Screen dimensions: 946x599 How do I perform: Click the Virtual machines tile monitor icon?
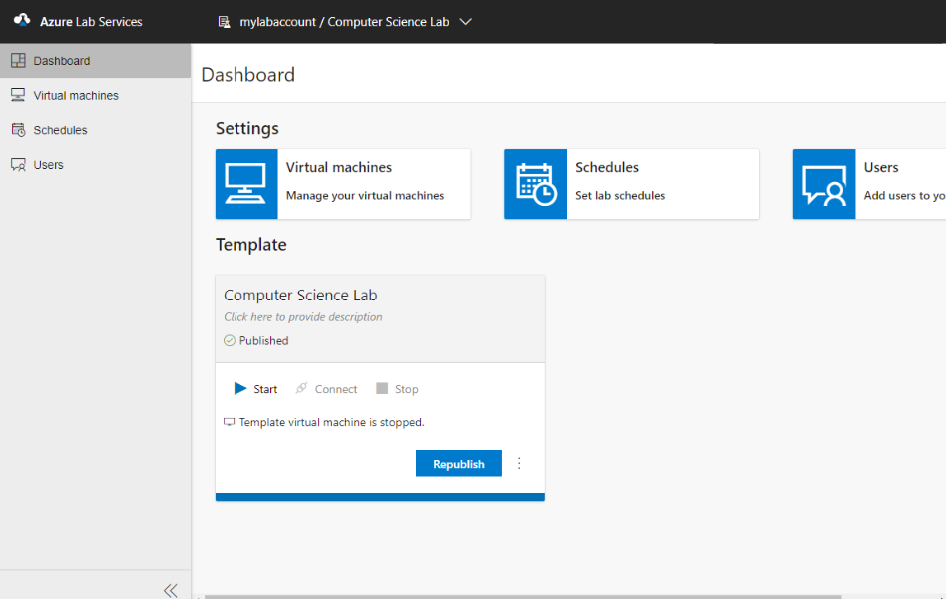click(x=246, y=184)
